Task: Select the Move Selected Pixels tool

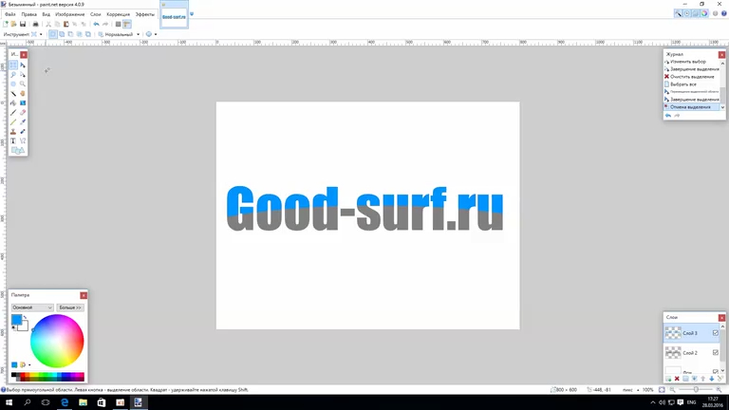Action: pos(23,65)
